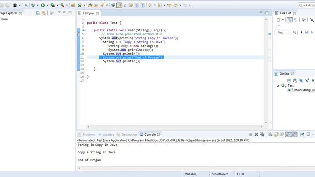Click in the Task List Find field
The height and width of the screenshot is (177, 315).
tap(286, 32)
